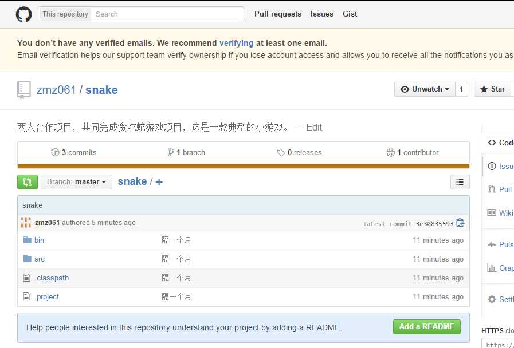Viewport: 514px width, 348px height.
Task: Open the GitHub home via Octocat logo
Action: (x=23, y=14)
